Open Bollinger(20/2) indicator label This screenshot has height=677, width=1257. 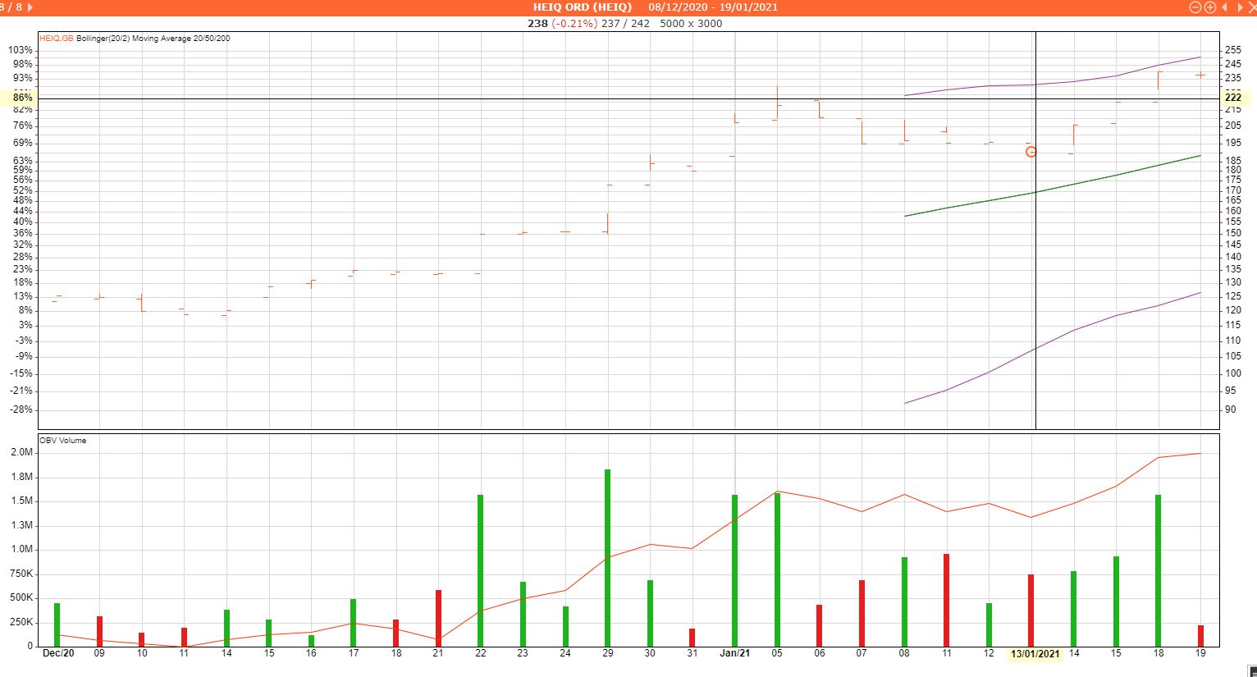103,39
